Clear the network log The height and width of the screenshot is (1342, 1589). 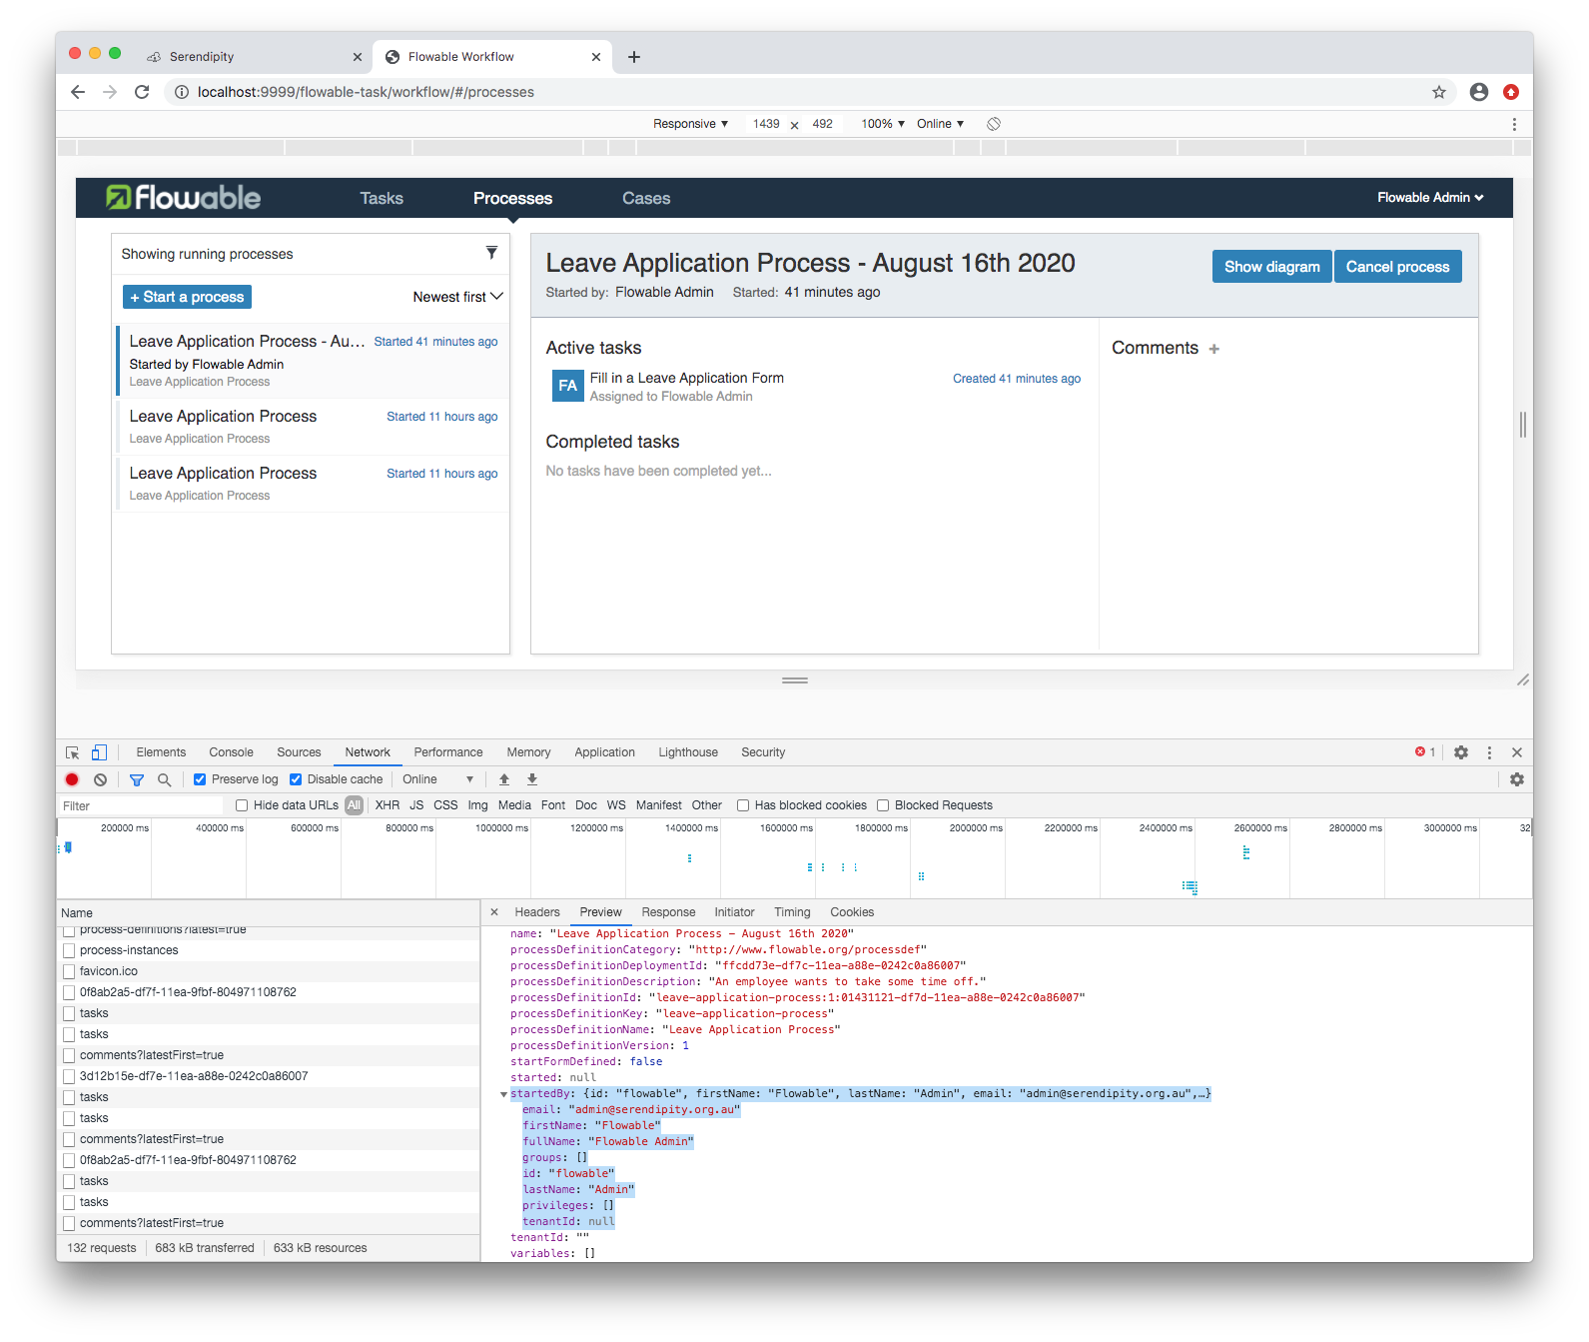pyautogui.click(x=100, y=779)
